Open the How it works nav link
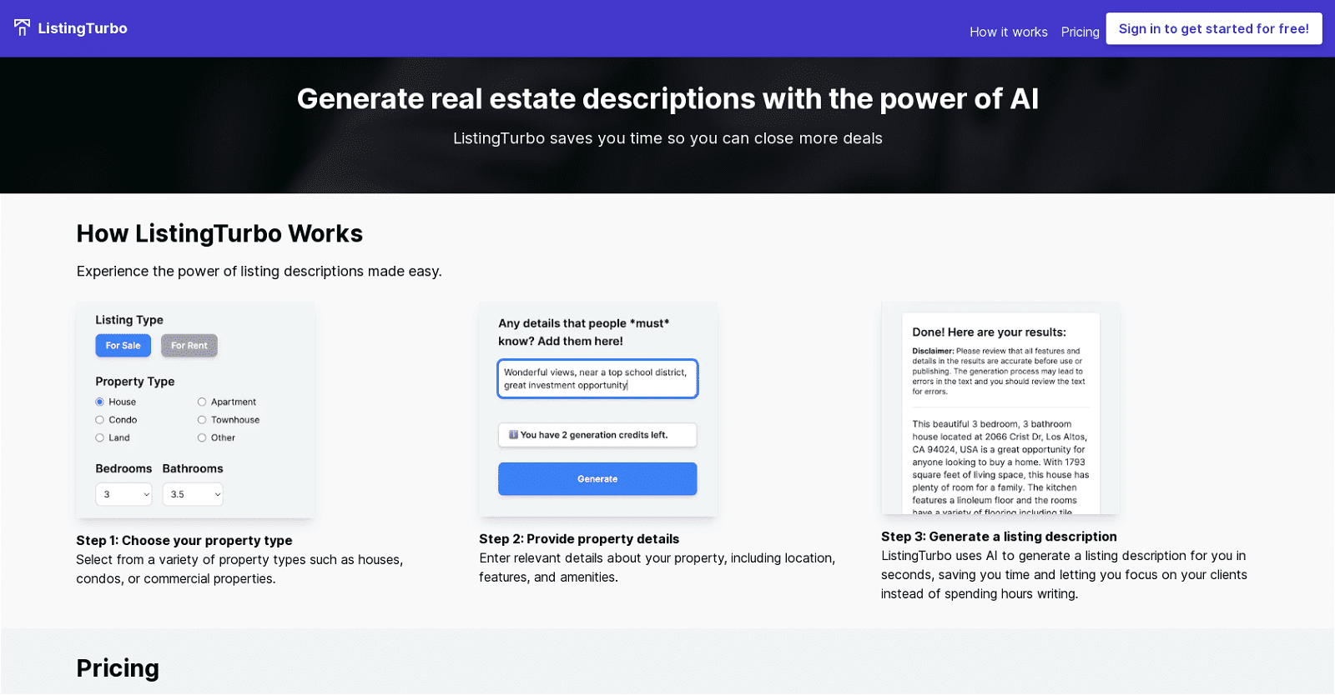 click(x=1008, y=32)
